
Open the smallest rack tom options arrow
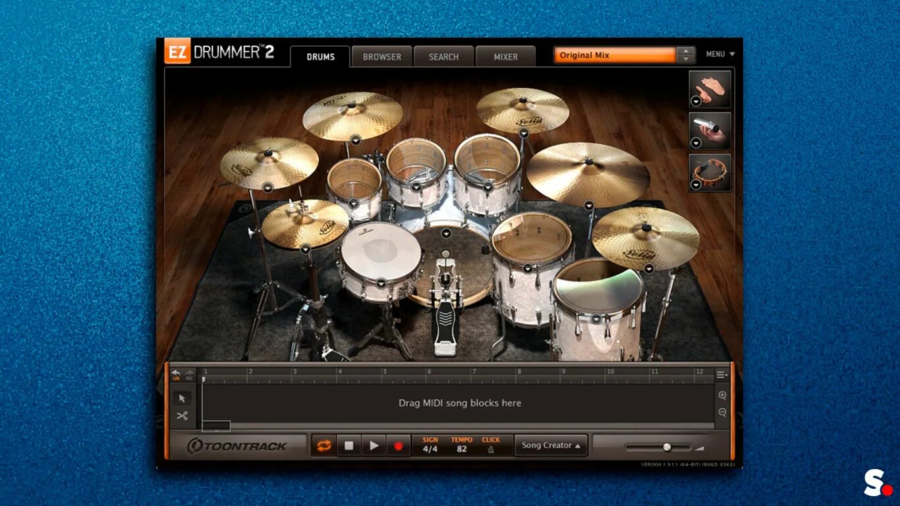(x=353, y=203)
